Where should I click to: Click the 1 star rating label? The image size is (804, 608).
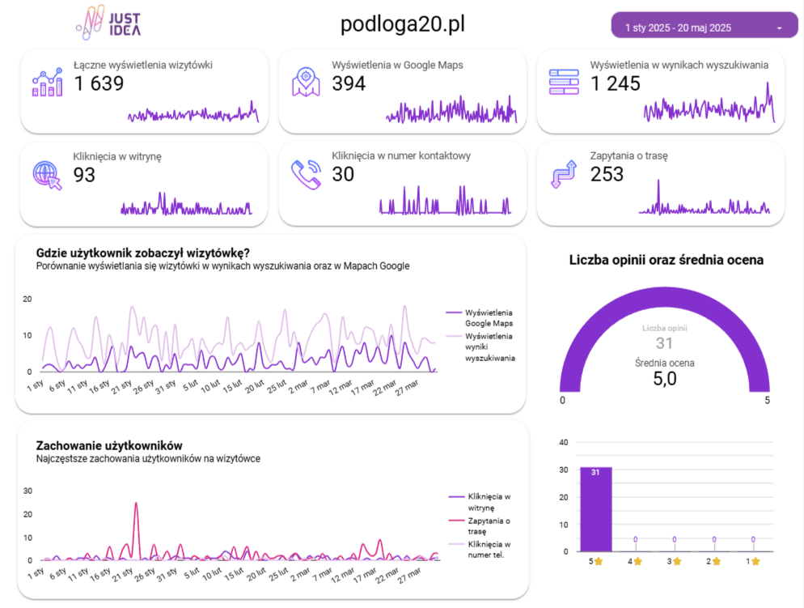coord(753,561)
